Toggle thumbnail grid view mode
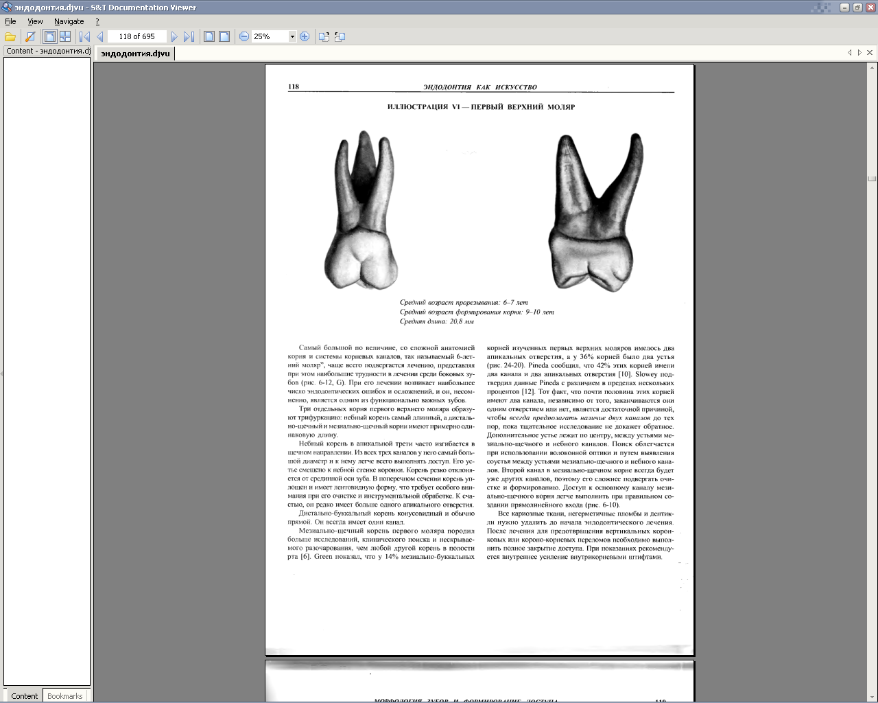The width and height of the screenshot is (878, 703). click(65, 36)
